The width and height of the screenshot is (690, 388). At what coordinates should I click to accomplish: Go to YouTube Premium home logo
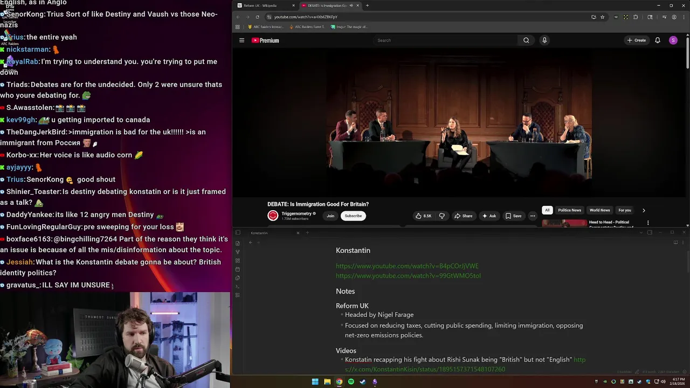pos(265,40)
